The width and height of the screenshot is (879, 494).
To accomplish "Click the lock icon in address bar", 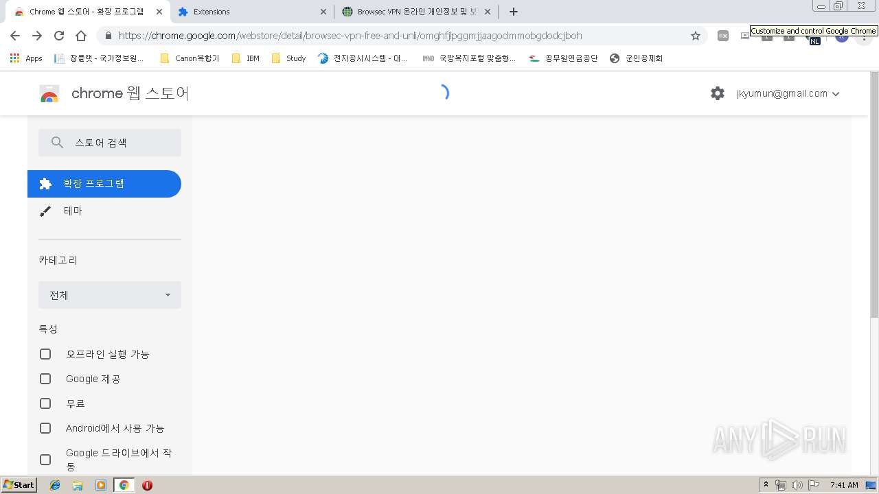I will pos(108,36).
